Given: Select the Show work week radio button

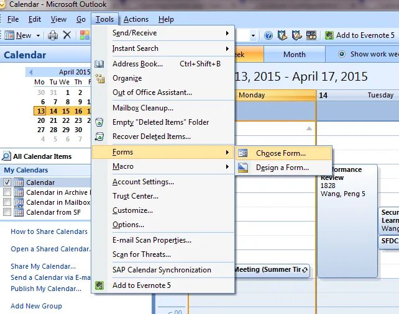Looking at the screenshot, I should click(x=341, y=54).
